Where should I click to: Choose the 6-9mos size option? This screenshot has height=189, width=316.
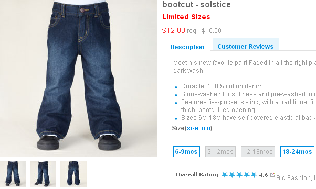pos(186,152)
